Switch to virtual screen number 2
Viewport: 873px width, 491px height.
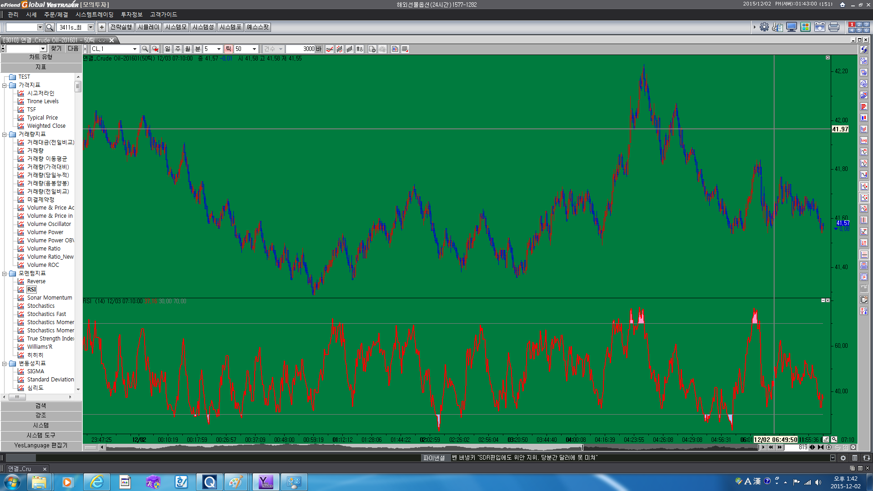pos(859,25)
